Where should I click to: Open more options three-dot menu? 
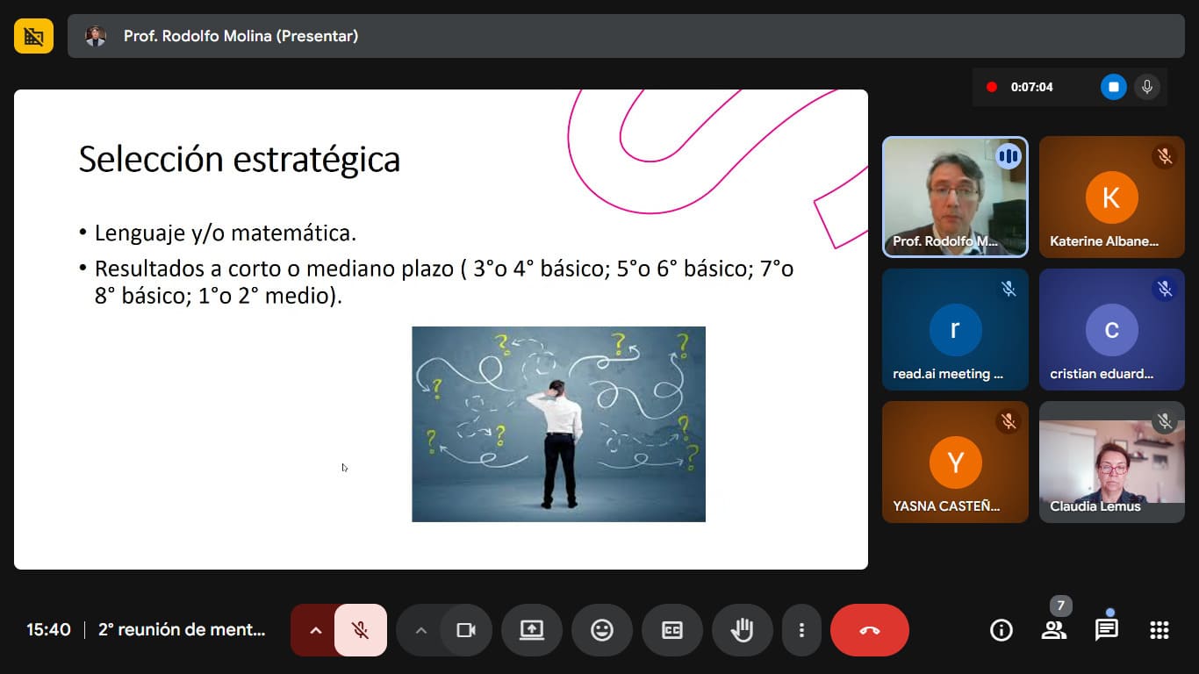[x=801, y=630]
